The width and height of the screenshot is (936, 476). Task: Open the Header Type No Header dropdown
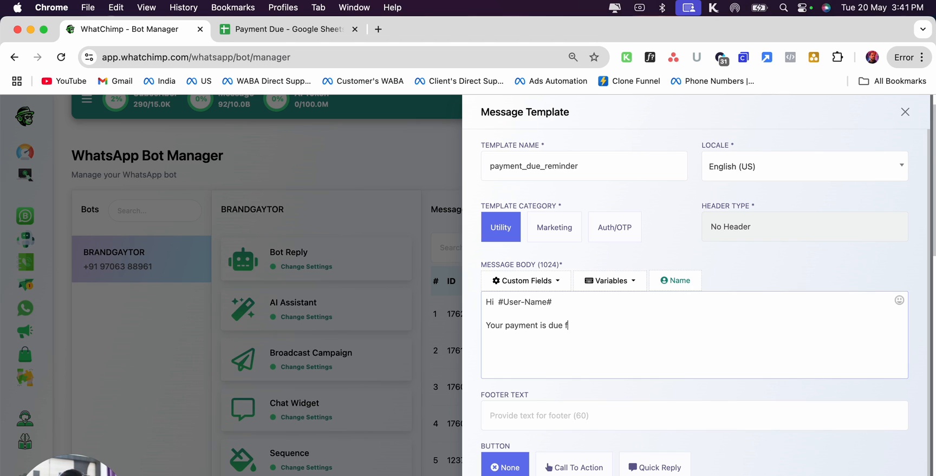point(804,227)
